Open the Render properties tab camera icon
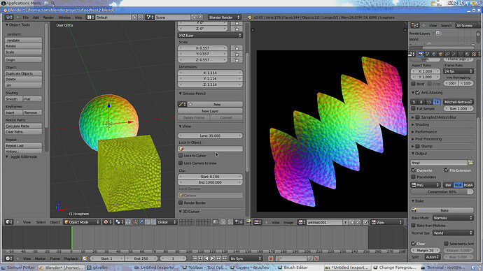483x271 pixels. pyautogui.click(x=421, y=54)
